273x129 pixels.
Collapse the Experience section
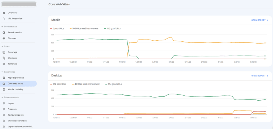pos(2,72)
